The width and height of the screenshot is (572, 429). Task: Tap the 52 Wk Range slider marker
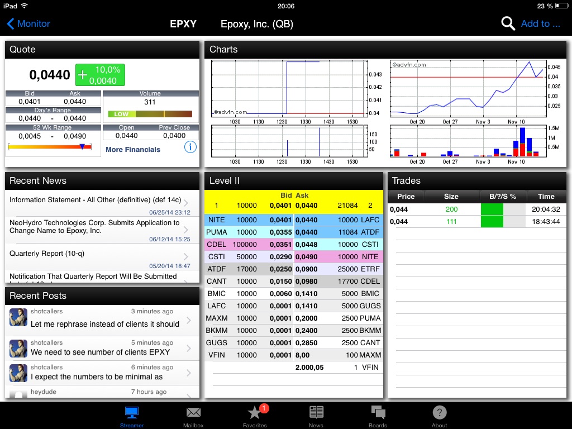[83, 146]
